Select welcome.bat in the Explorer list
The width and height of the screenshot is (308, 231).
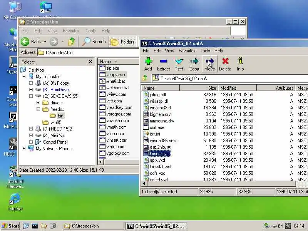(x=118, y=88)
